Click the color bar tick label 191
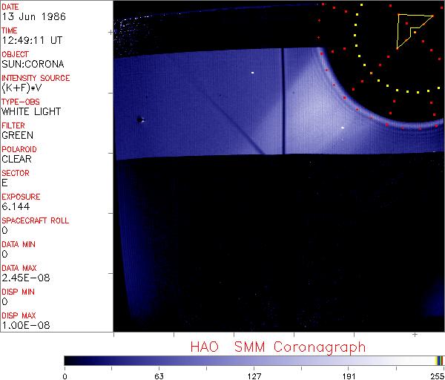The height and width of the screenshot is (380, 445). pyautogui.click(x=349, y=373)
